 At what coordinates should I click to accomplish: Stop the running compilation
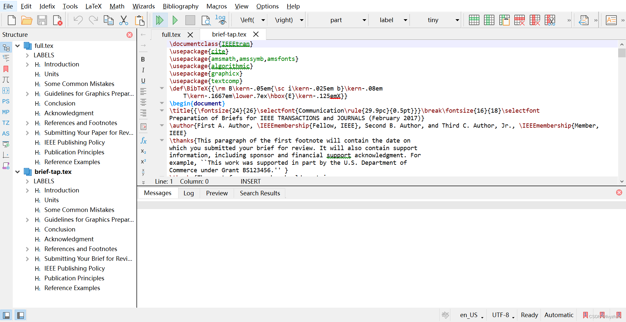pyautogui.click(x=190, y=20)
